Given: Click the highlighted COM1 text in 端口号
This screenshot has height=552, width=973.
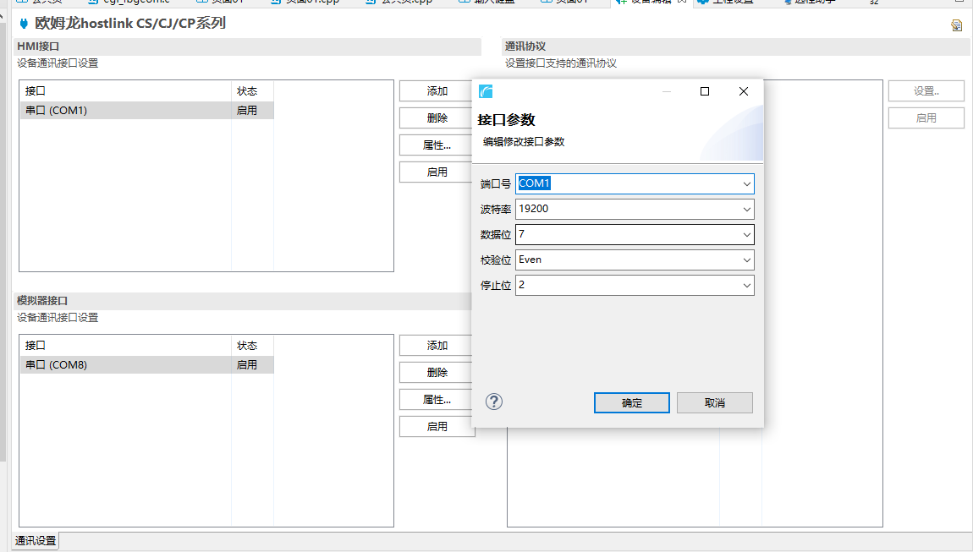Looking at the screenshot, I should pyautogui.click(x=534, y=183).
